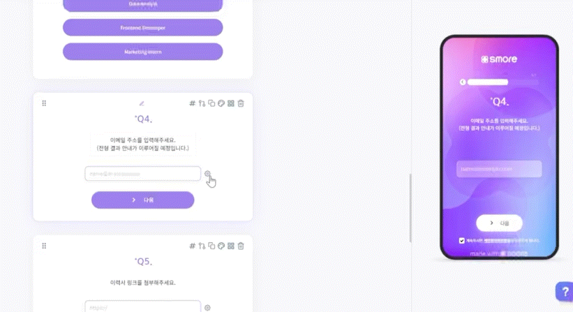Select the Marketing Intern answer option
The height and width of the screenshot is (312, 573).
click(x=143, y=52)
